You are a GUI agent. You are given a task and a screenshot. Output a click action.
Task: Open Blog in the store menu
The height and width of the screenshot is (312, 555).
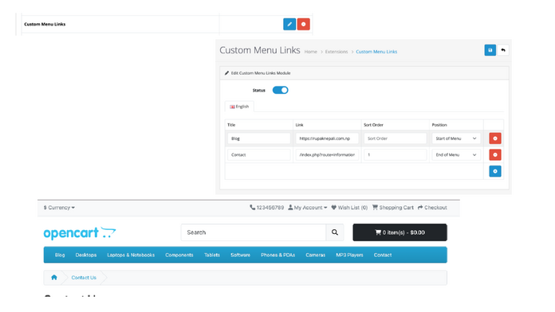point(60,255)
